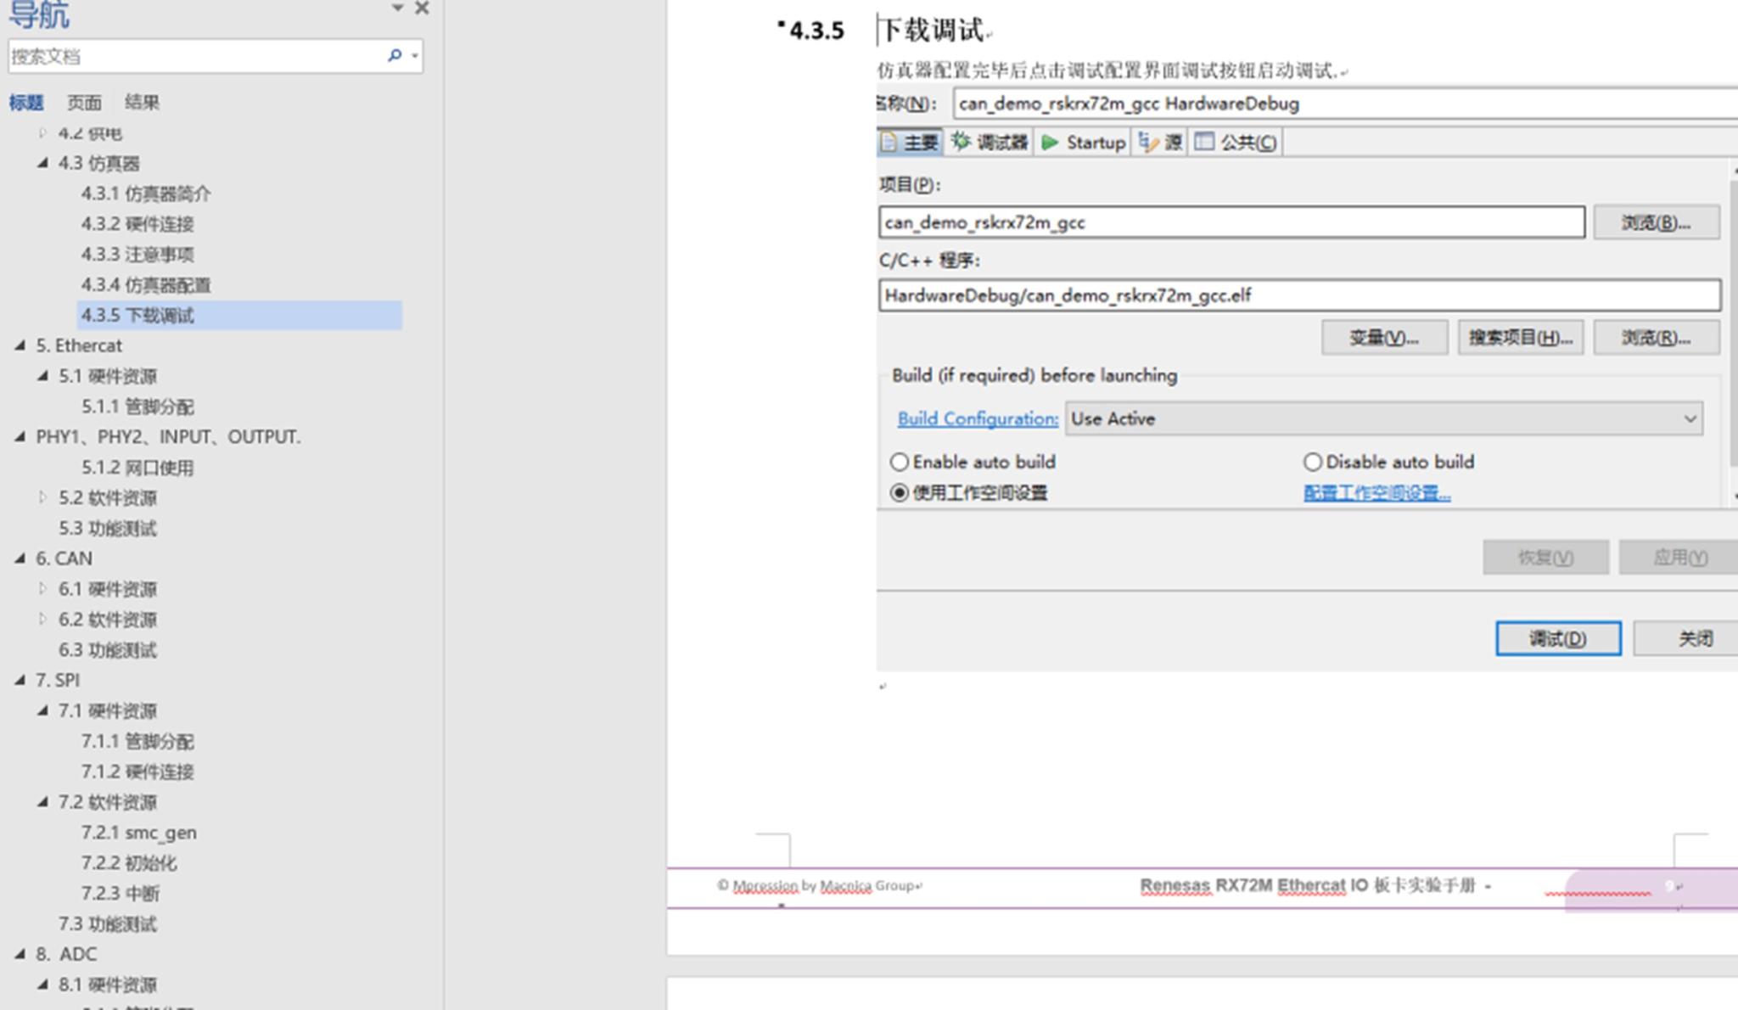Collapse the 7.2 软件资源 heading

42,801
